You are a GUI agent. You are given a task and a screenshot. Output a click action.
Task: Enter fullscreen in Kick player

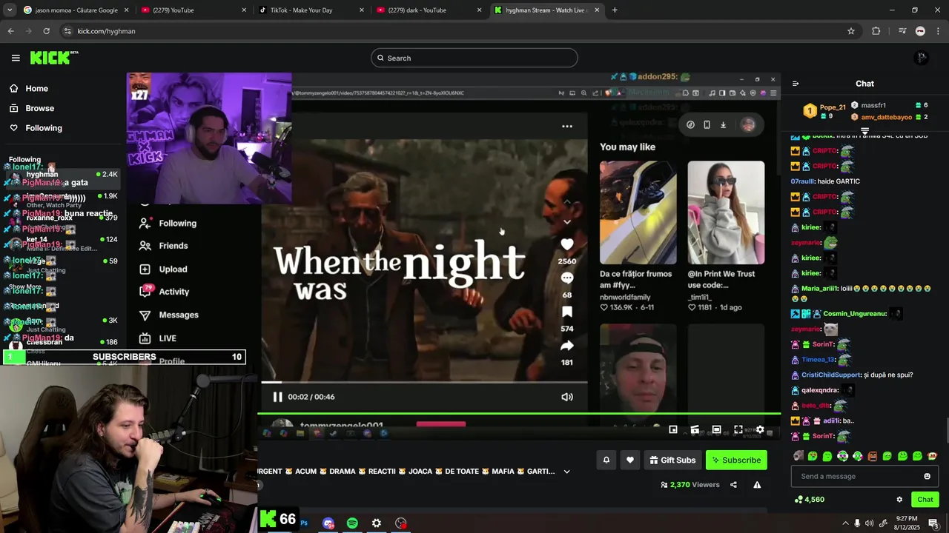click(738, 429)
